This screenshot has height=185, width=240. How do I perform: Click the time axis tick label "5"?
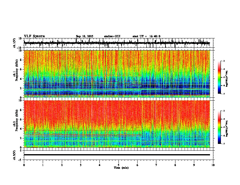pyautogui.click(x=118, y=165)
